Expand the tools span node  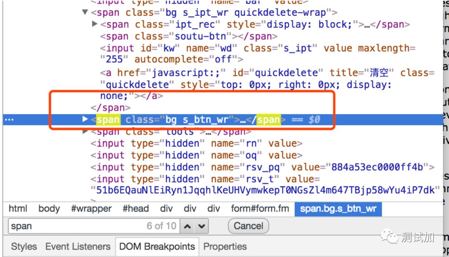coord(85,131)
